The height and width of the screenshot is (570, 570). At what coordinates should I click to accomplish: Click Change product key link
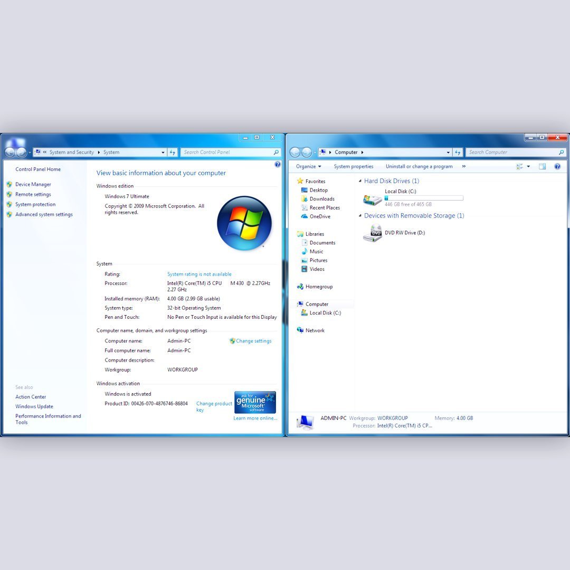coord(214,407)
